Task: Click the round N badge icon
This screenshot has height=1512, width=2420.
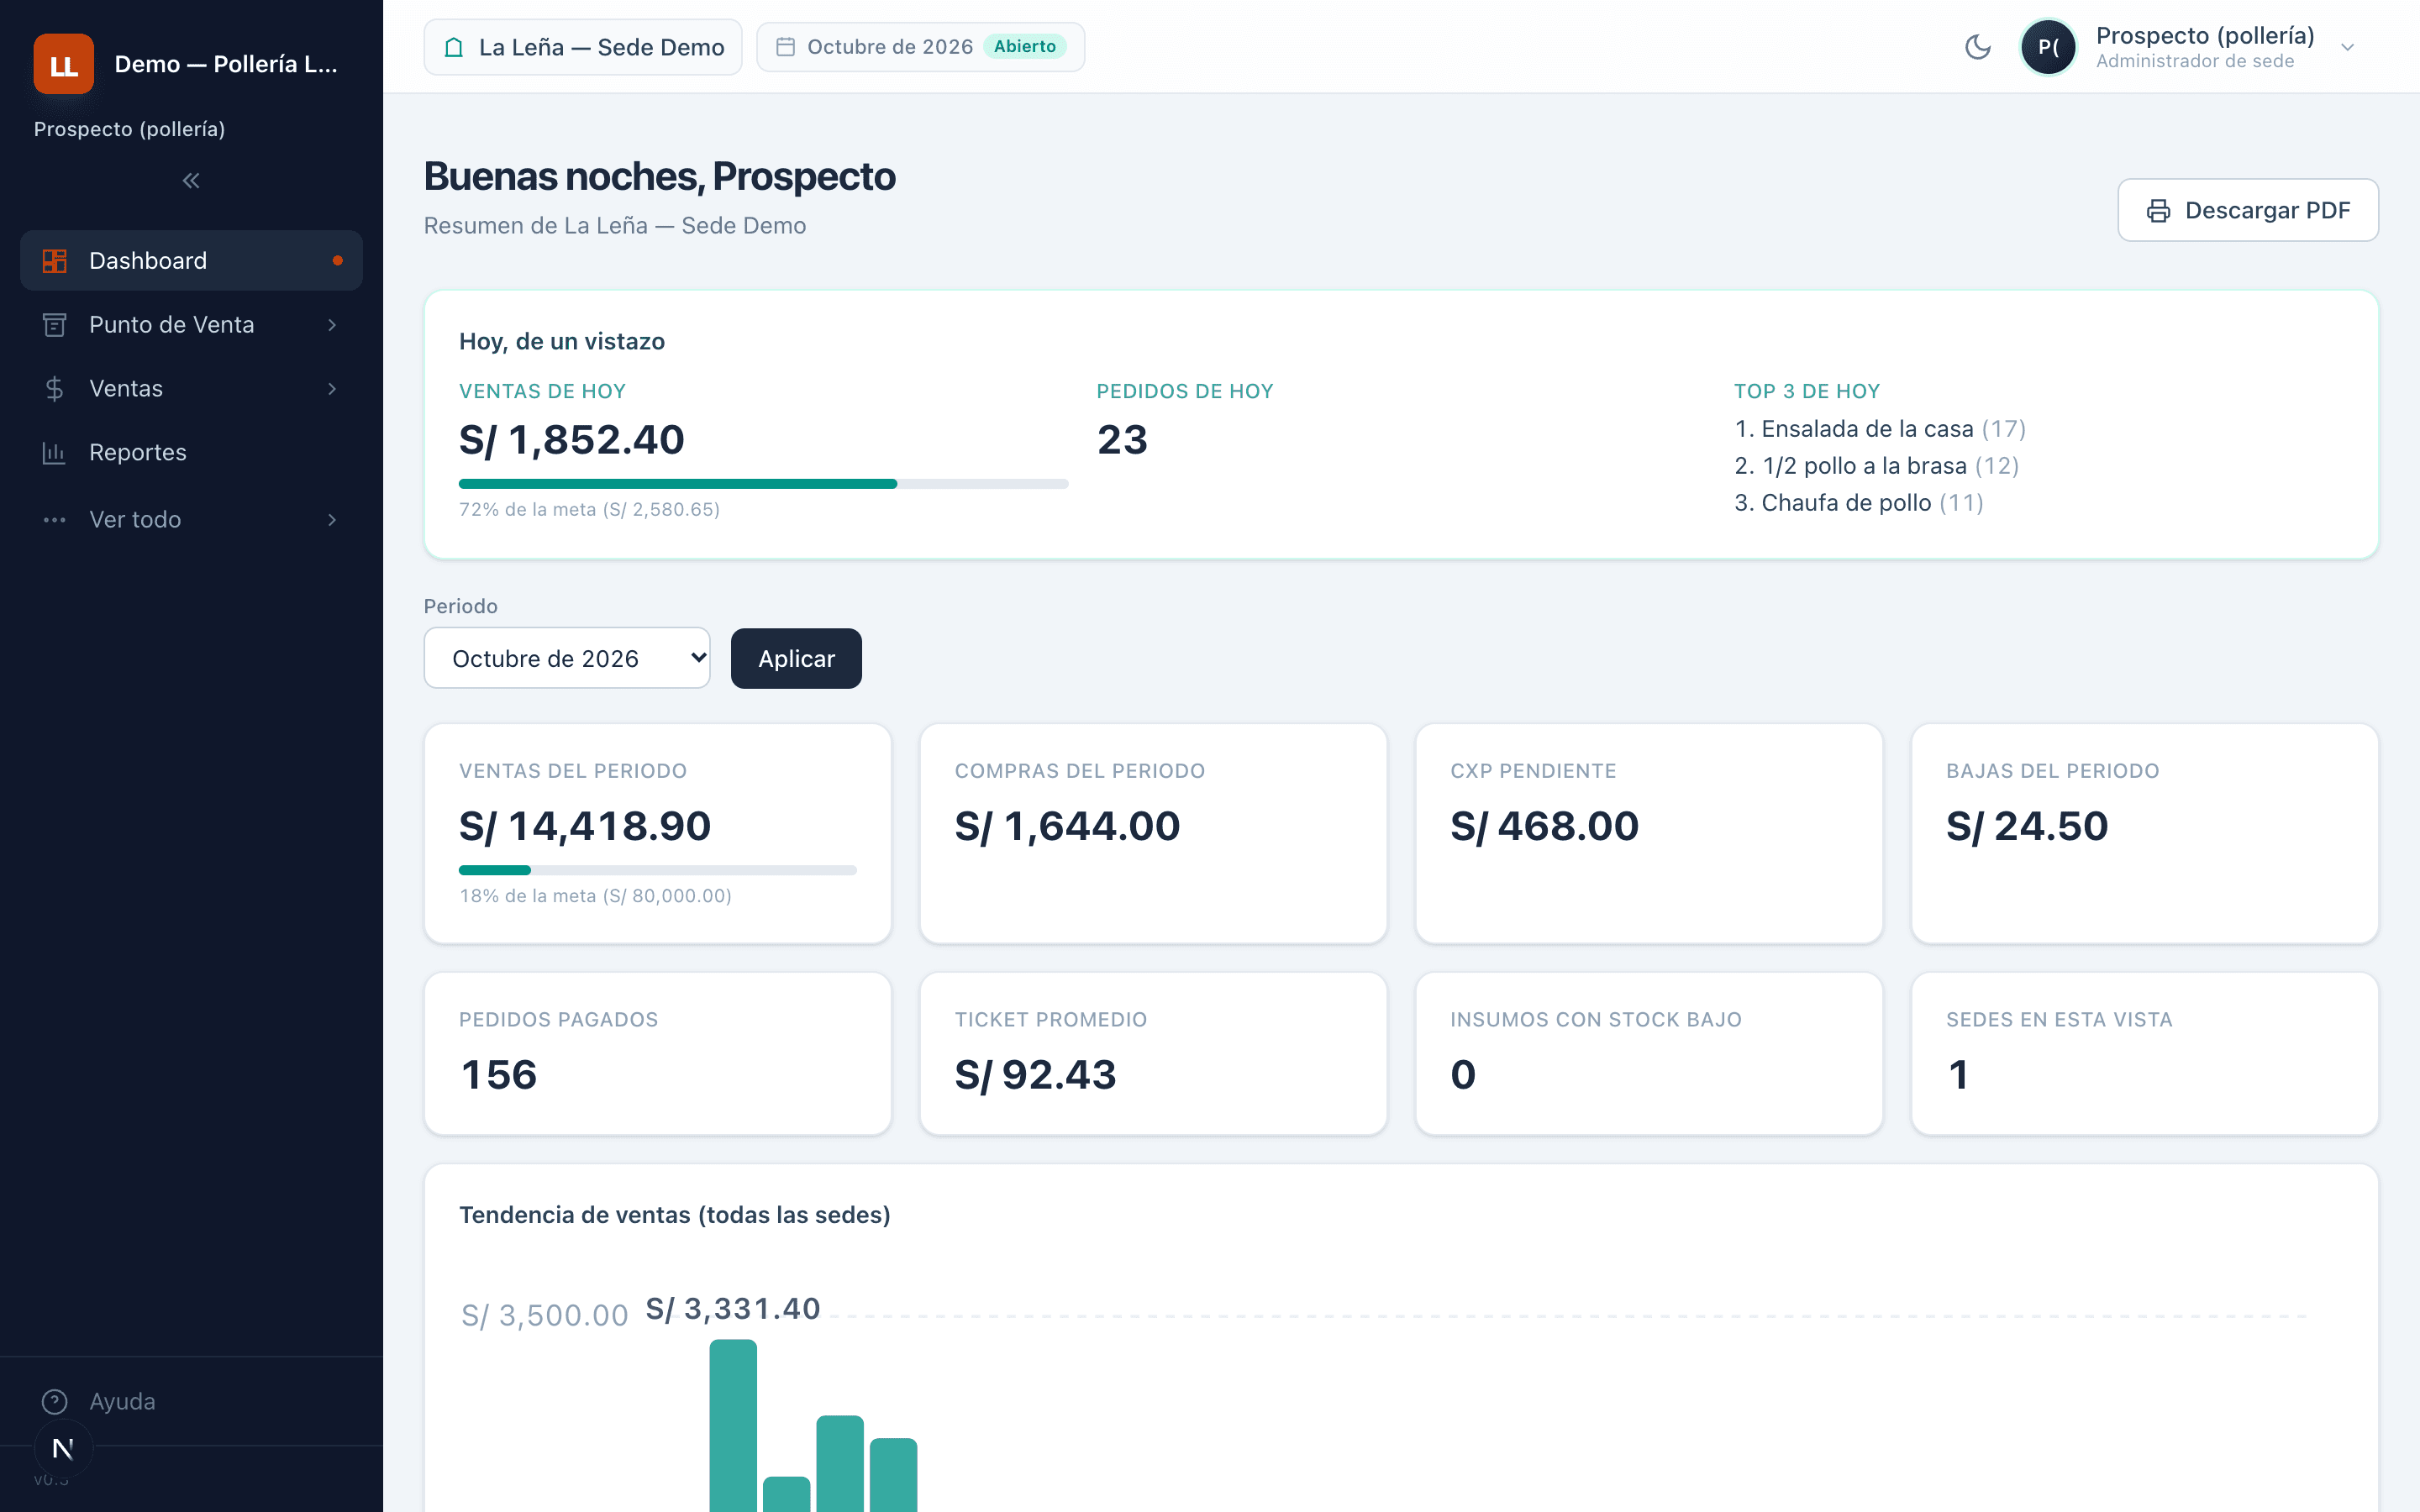Action: [x=63, y=1448]
